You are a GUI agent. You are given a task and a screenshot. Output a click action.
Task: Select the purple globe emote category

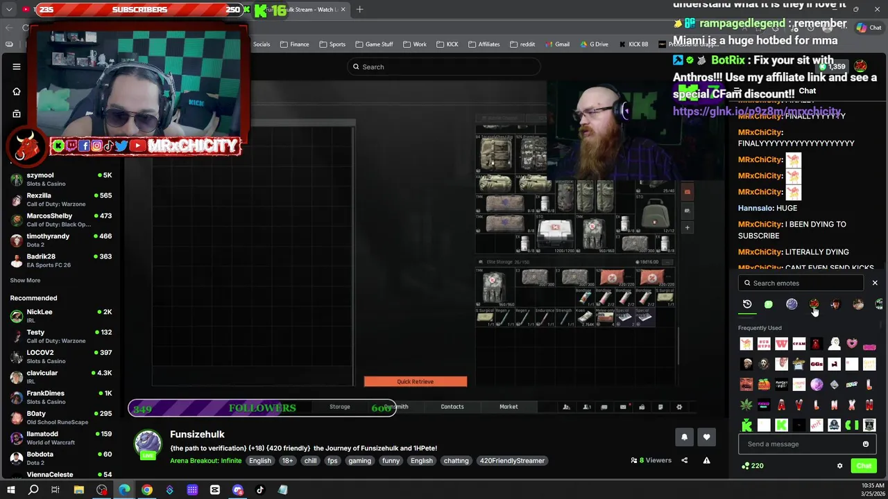tap(792, 304)
